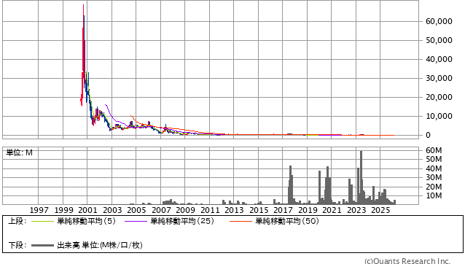Screen dimensions: 465x264
Task: Click the 2019 year label
Action: (308, 210)
